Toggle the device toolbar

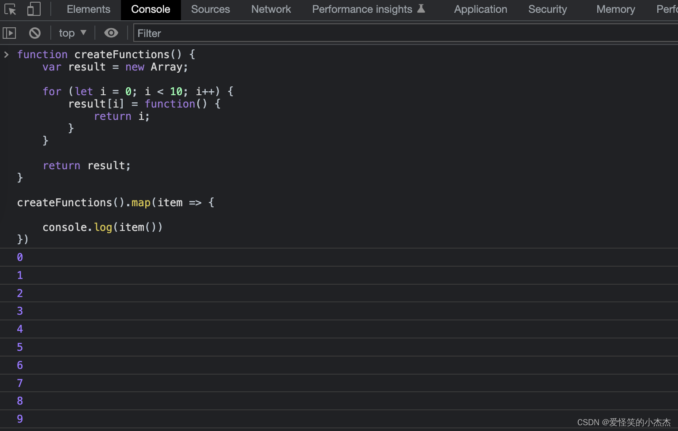(34, 9)
